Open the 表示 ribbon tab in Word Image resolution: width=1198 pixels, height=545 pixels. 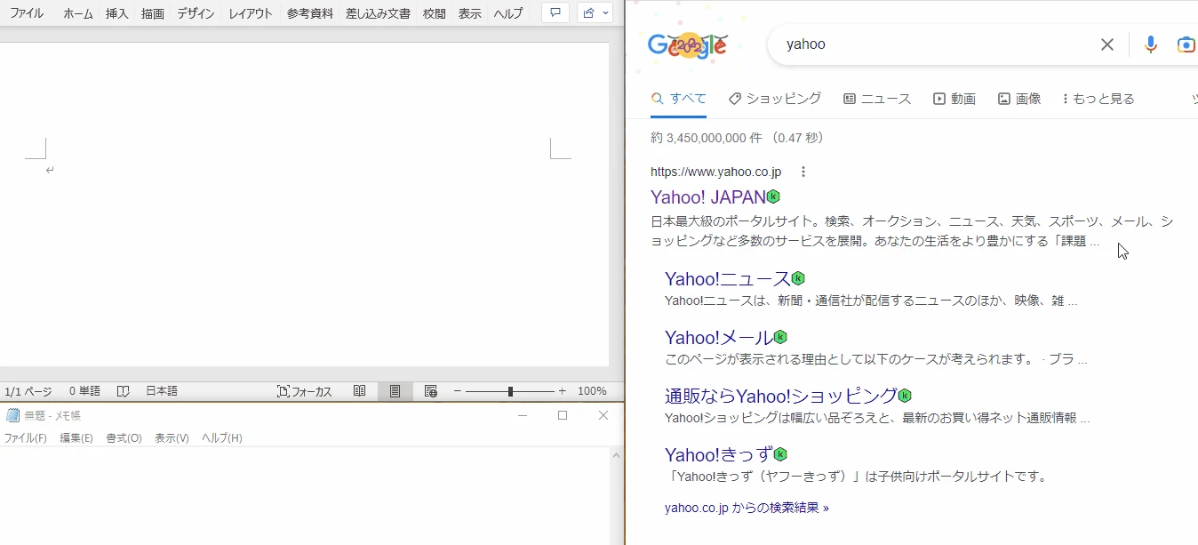point(470,13)
